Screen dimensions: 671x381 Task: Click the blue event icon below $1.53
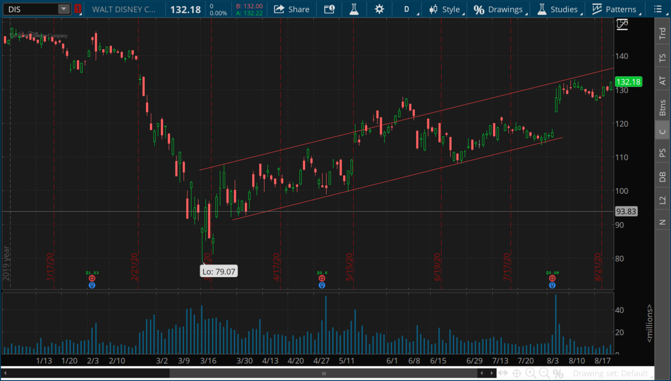click(92, 285)
